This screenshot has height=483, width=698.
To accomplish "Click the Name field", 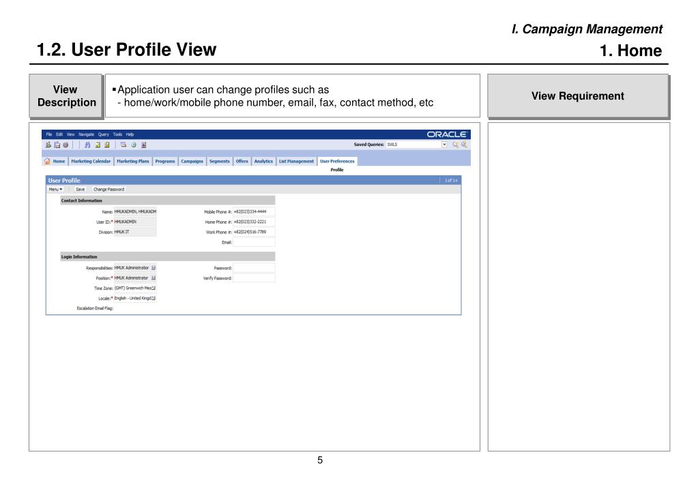I will pos(135,212).
